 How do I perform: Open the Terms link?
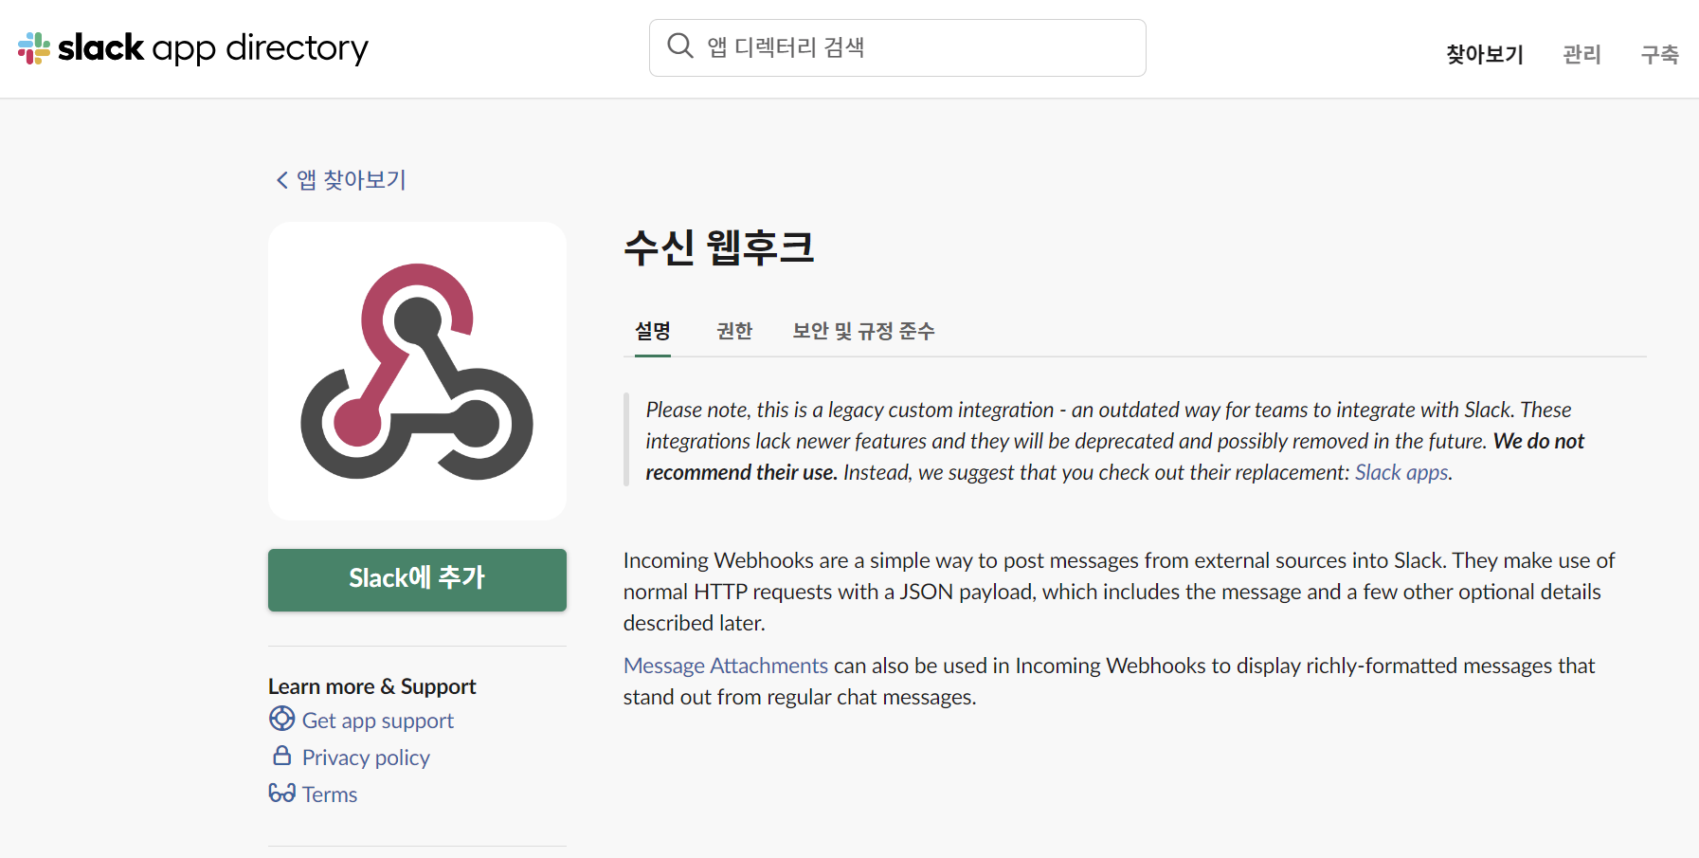point(330,794)
